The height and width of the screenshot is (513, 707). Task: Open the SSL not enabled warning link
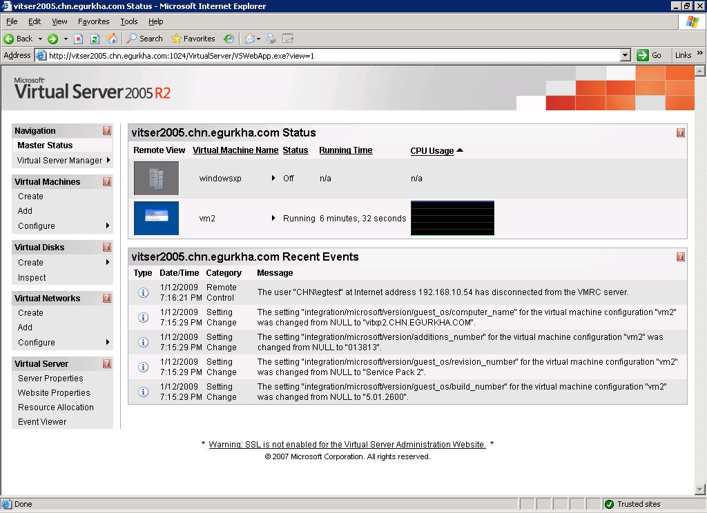click(x=347, y=444)
